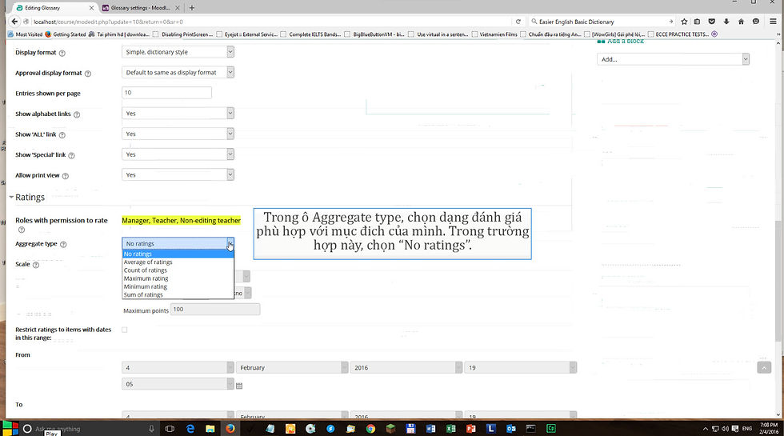Open the 'Complete IELTS Bands...' bookmark

310,34
